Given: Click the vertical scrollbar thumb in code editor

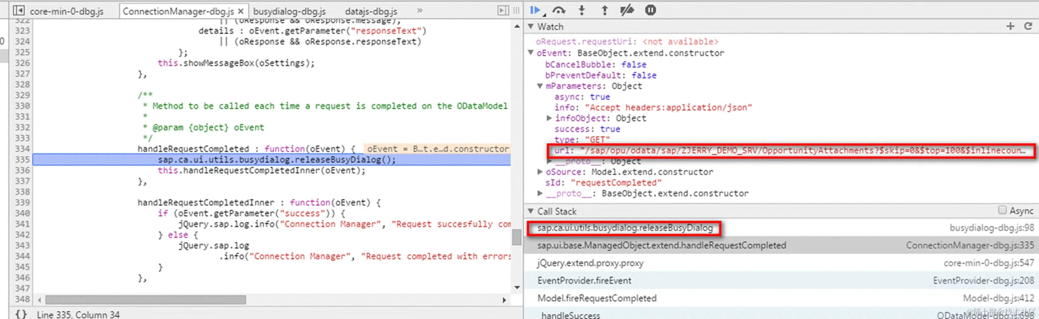Looking at the screenshot, I should pyautogui.click(x=516, y=237).
